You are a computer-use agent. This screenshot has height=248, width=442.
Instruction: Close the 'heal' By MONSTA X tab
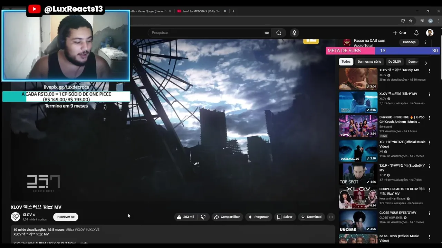coord(225,11)
